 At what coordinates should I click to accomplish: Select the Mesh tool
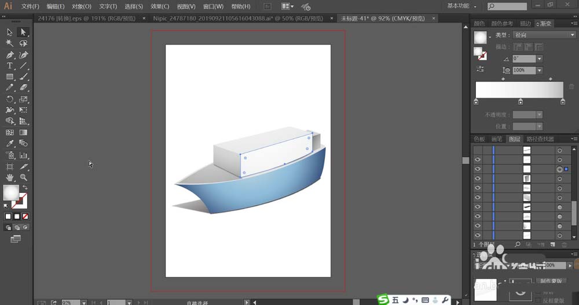coord(10,132)
